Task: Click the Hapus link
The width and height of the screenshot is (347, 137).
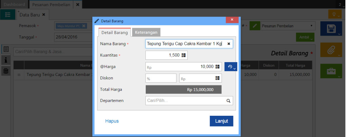Action: (x=112, y=121)
